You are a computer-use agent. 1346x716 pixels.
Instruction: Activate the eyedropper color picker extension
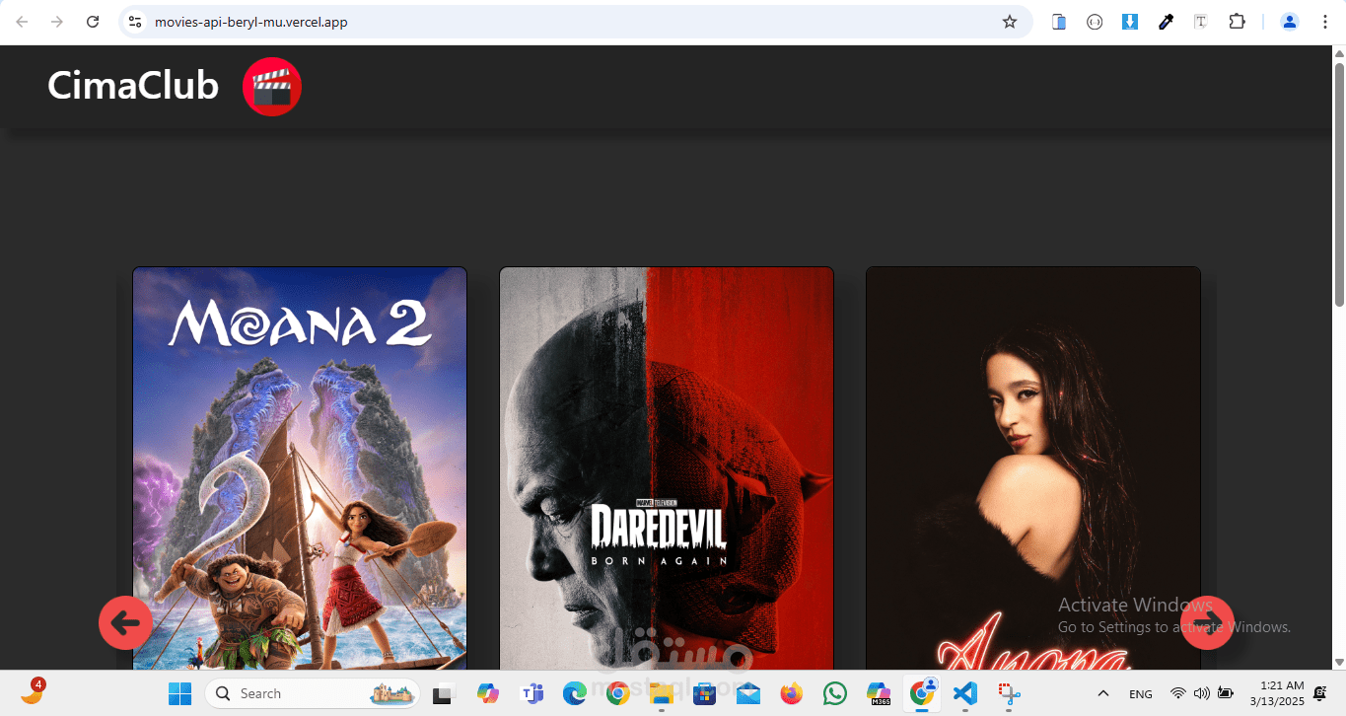(x=1166, y=22)
